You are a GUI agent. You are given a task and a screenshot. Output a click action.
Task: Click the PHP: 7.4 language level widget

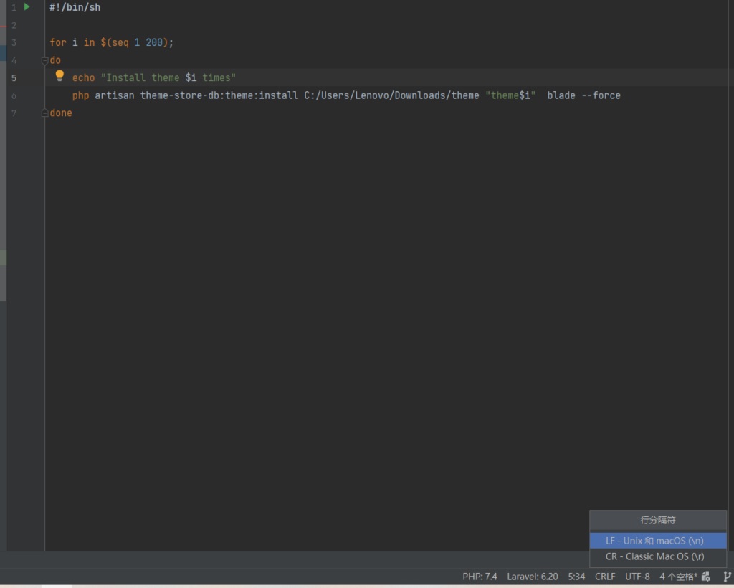click(x=480, y=577)
